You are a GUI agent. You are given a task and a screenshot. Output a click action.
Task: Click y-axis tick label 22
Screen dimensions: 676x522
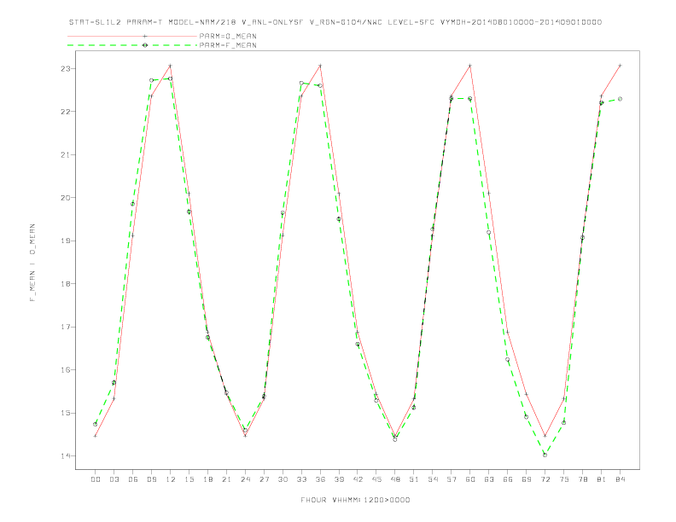click(x=65, y=112)
